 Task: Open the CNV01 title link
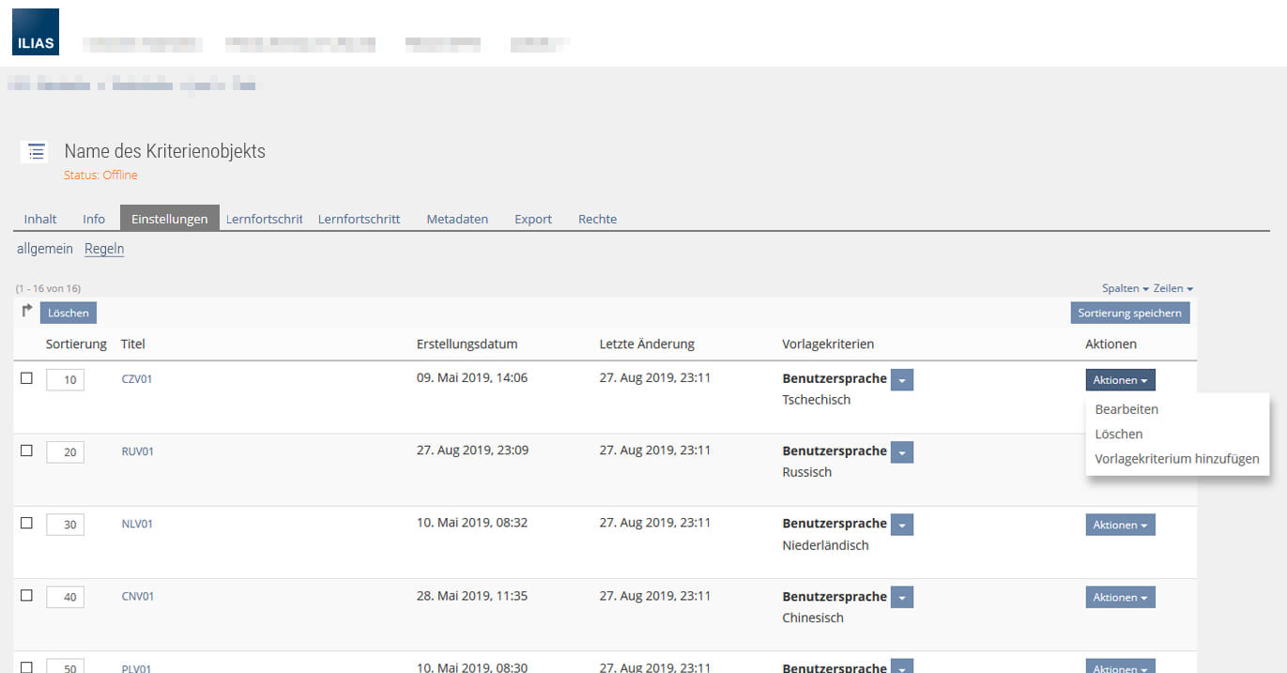138,596
